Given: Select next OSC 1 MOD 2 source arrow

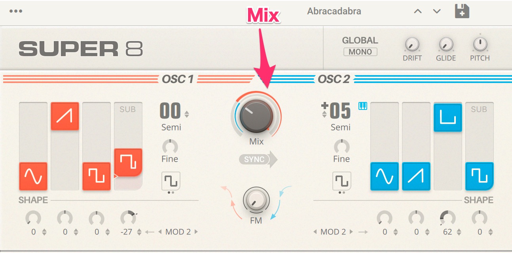Looking at the screenshot, I should [196, 232].
